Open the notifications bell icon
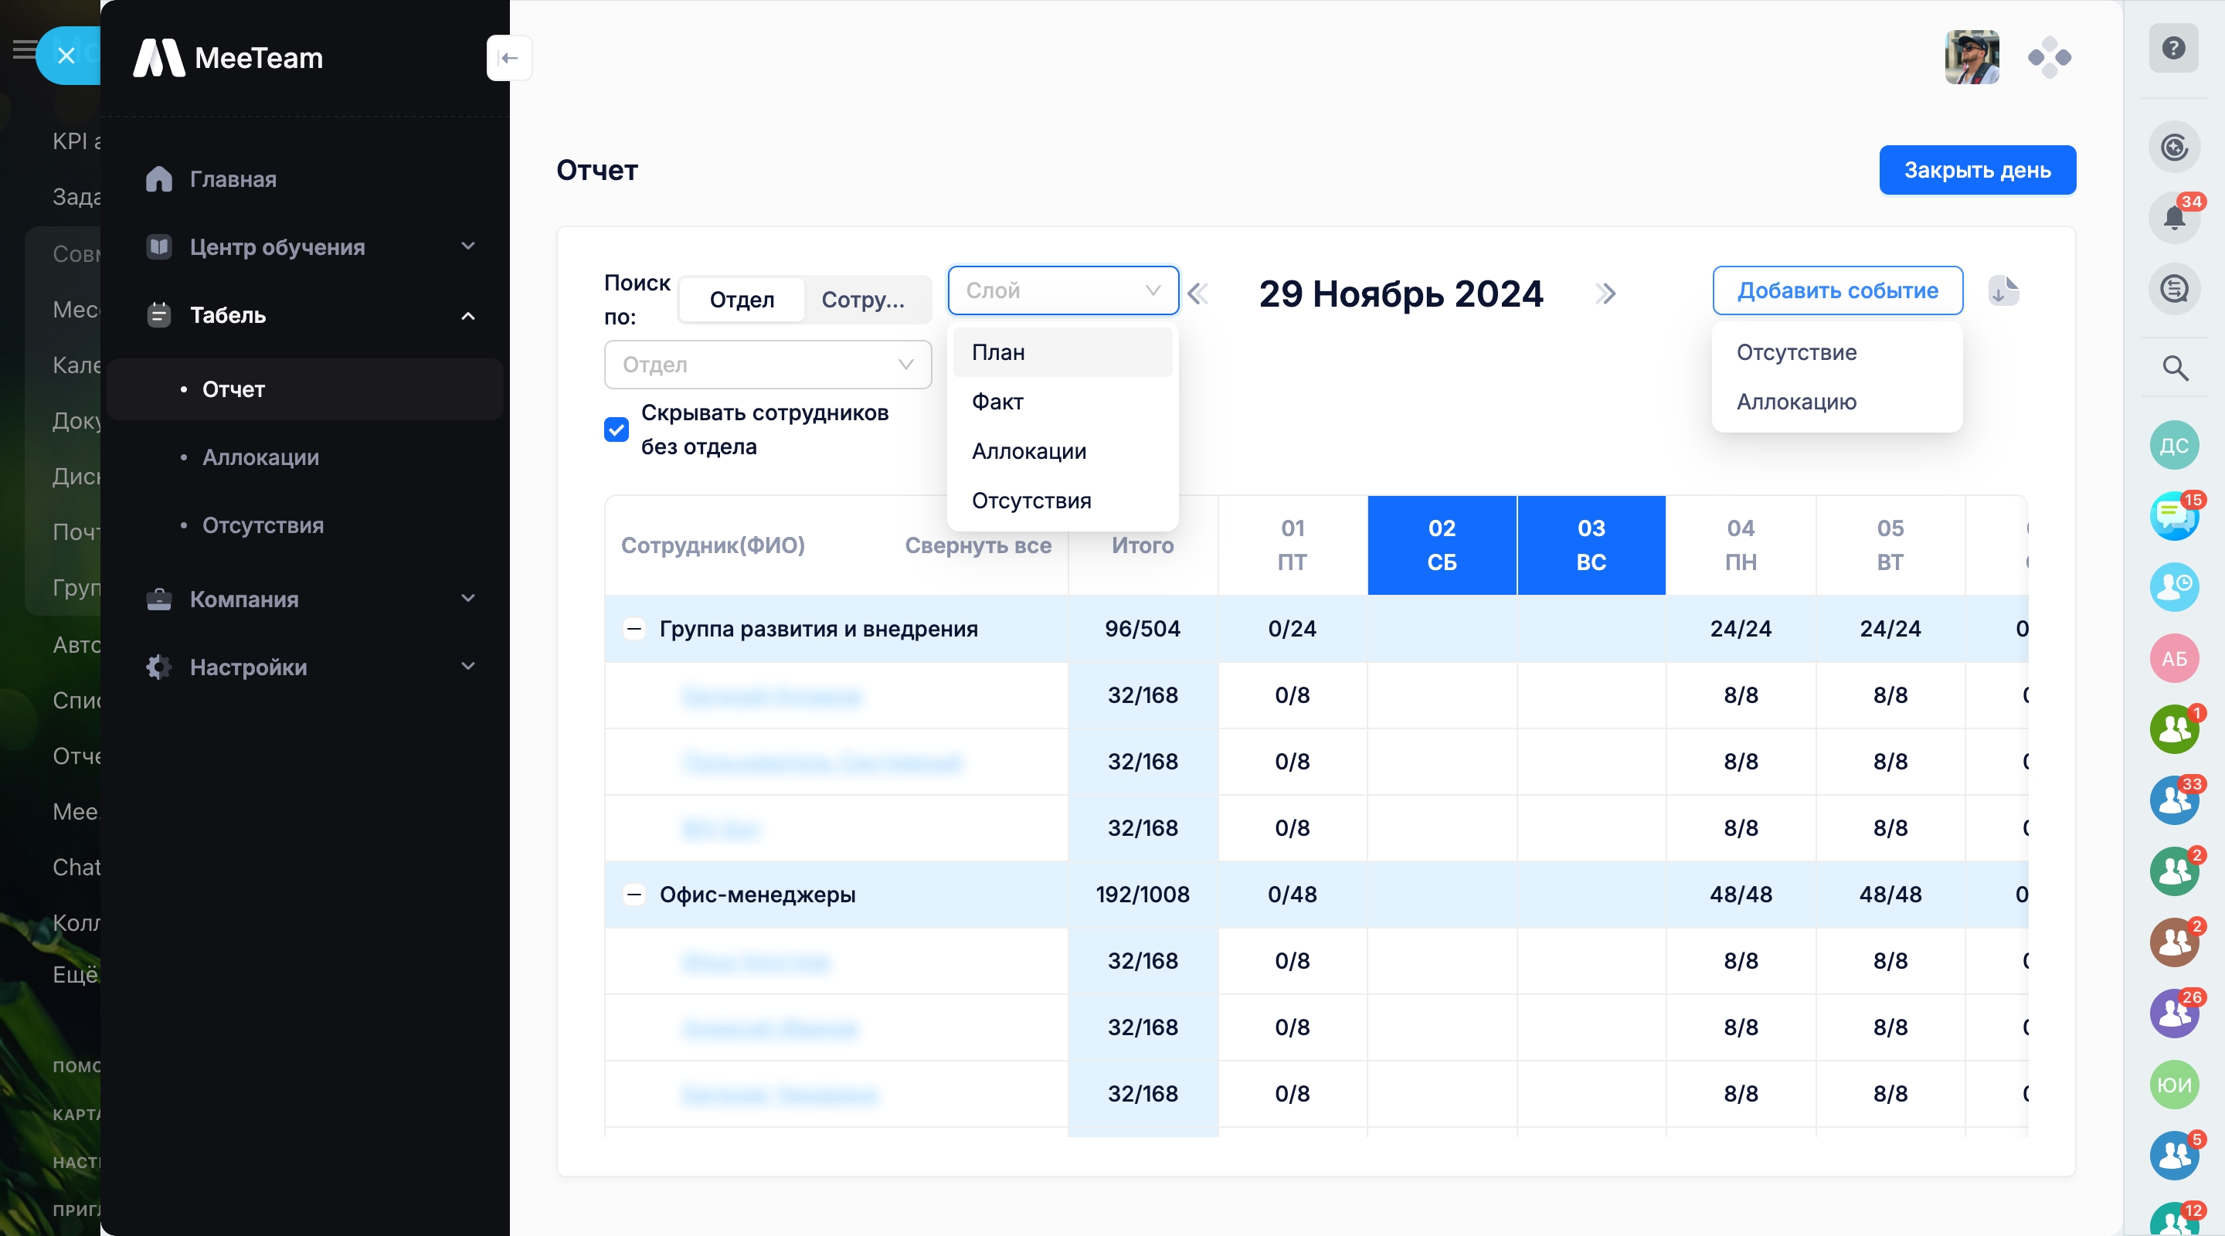 [2173, 217]
